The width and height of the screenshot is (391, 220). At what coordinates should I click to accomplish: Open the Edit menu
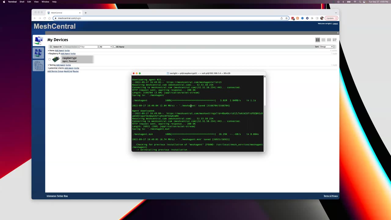tap(29, 2)
